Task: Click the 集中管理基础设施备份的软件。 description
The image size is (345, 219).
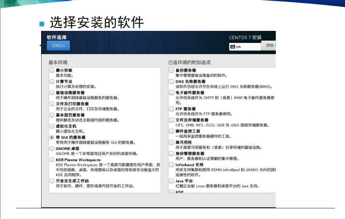Action: (202, 75)
